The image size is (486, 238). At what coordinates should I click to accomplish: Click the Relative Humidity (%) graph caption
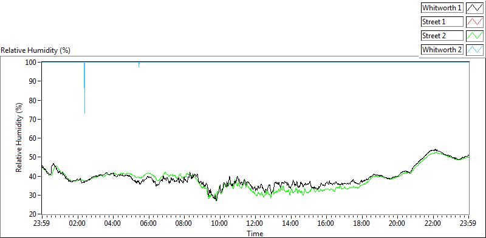click(36, 50)
